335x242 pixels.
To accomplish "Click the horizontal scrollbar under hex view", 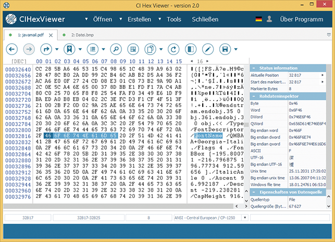I will coord(118,206).
